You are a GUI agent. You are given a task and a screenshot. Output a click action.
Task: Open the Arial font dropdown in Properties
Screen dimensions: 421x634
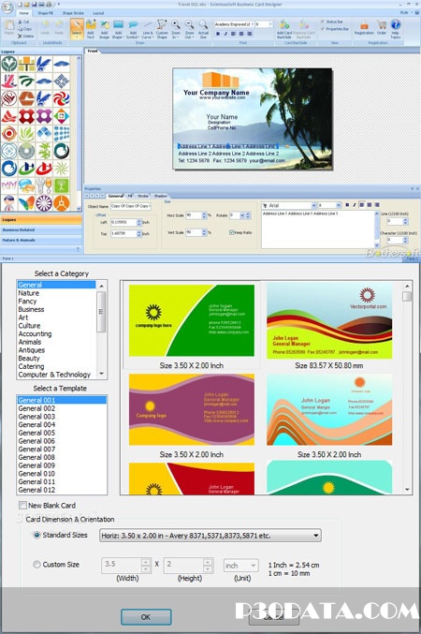coord(313,205)
